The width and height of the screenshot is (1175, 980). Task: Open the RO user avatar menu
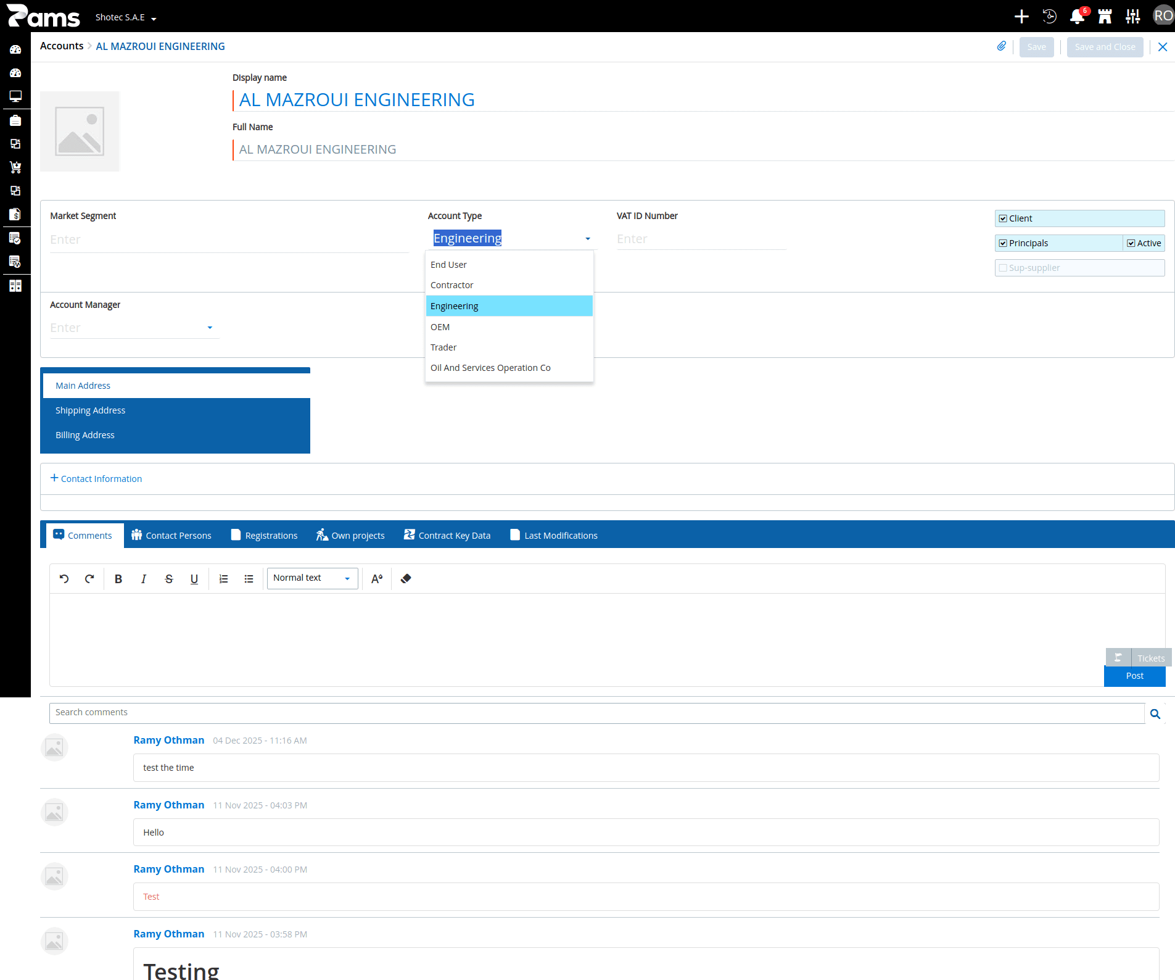1163,16
